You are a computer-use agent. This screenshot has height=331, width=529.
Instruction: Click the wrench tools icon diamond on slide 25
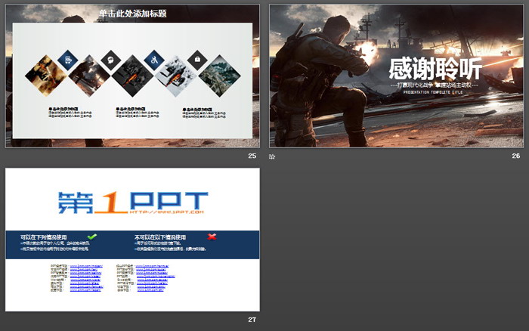pos(154,60)
